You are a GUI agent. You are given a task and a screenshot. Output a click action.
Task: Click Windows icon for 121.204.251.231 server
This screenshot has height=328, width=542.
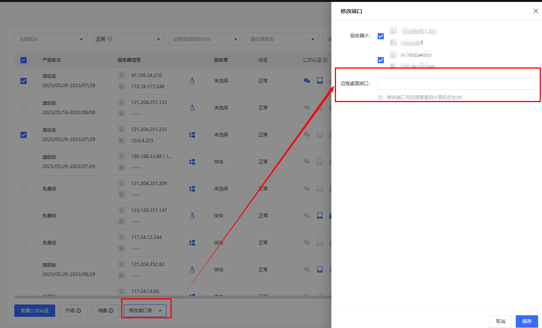[x=192, y=135]
